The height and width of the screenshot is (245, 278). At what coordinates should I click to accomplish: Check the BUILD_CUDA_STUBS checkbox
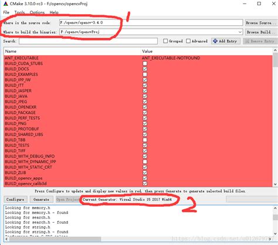(x=145, y=63)
